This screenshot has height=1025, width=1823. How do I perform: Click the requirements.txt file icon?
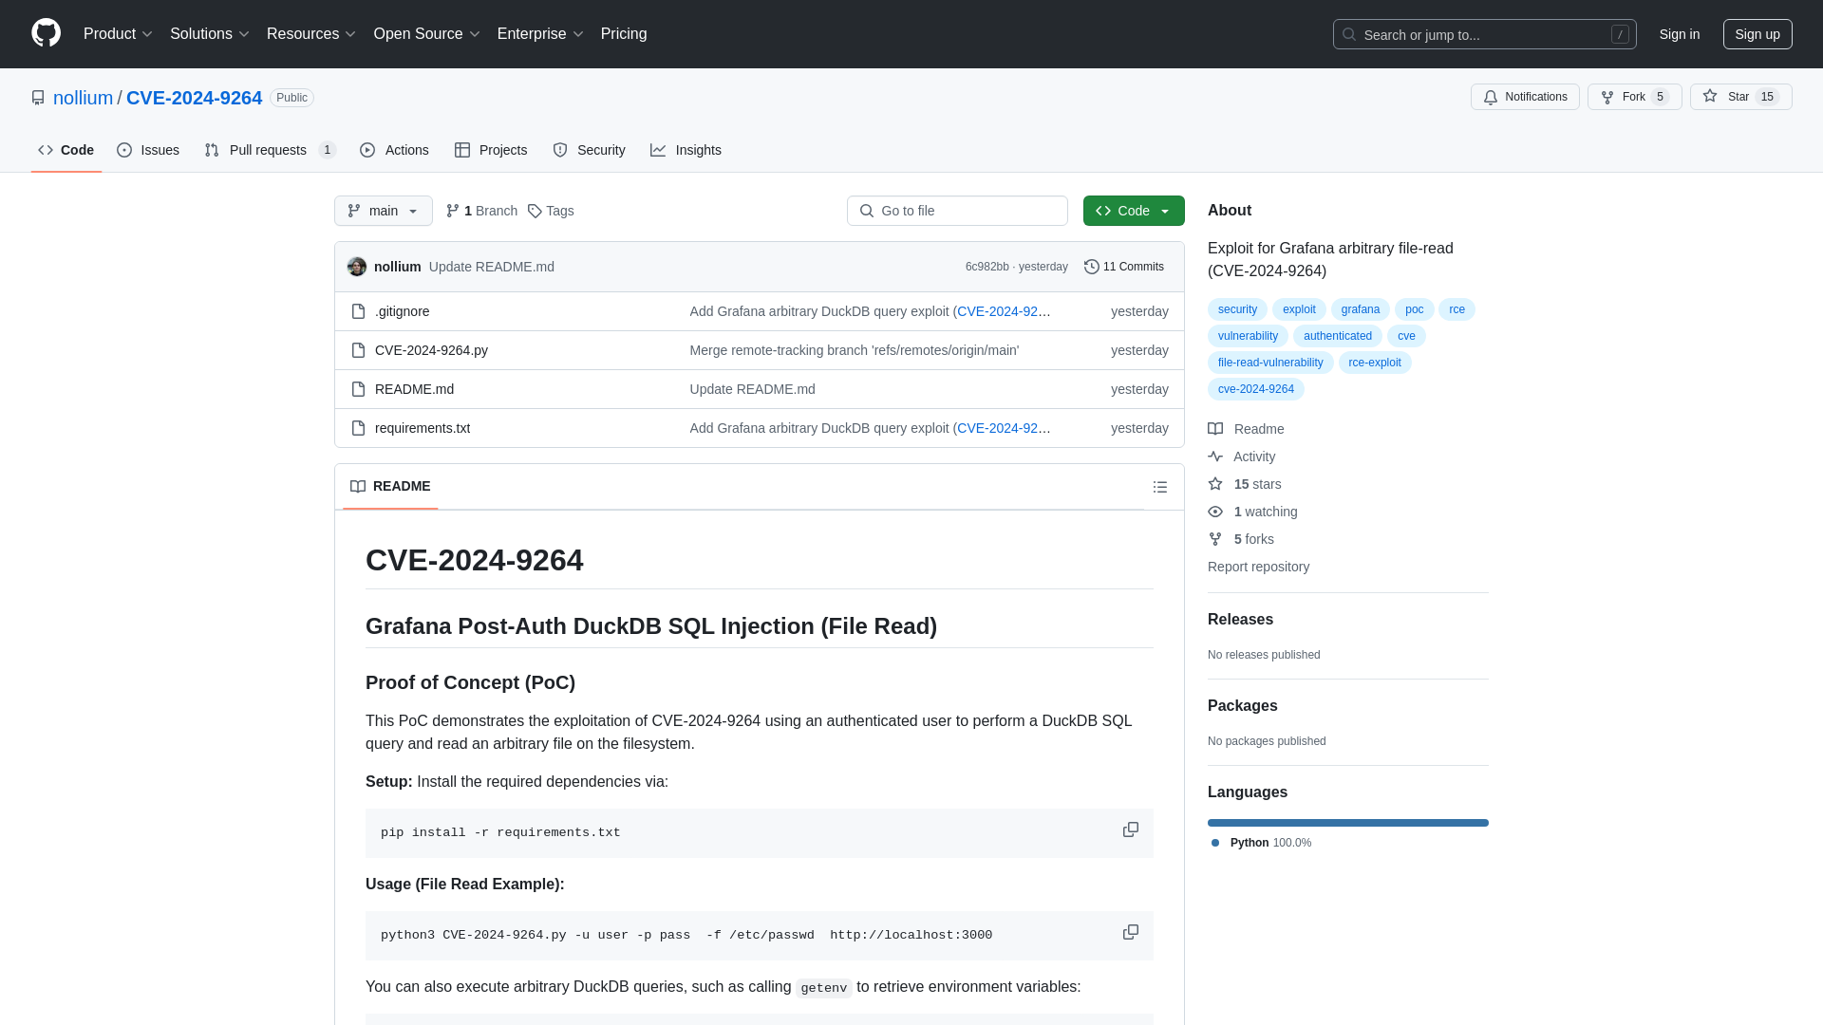tap(358, 428)
